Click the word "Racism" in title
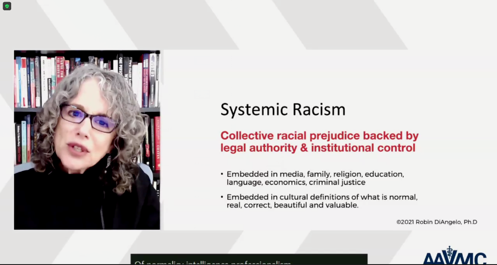The image size is (497, 265). point(319,110)
